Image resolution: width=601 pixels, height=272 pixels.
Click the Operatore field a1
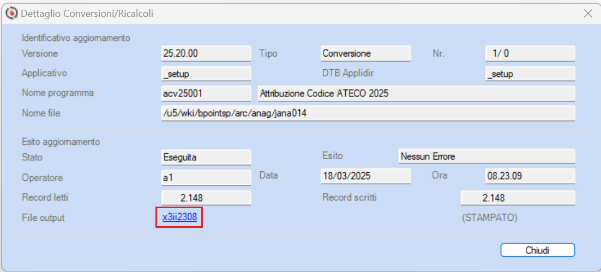[206, 177]
